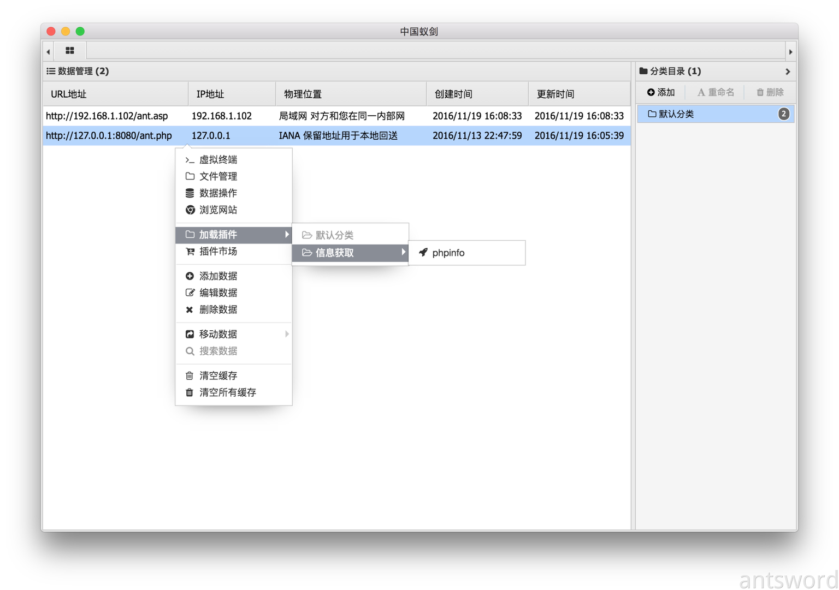Select 清空缓存 in the context menu
The width and height of the screenshot is (839, 590).
pos(218,376)
